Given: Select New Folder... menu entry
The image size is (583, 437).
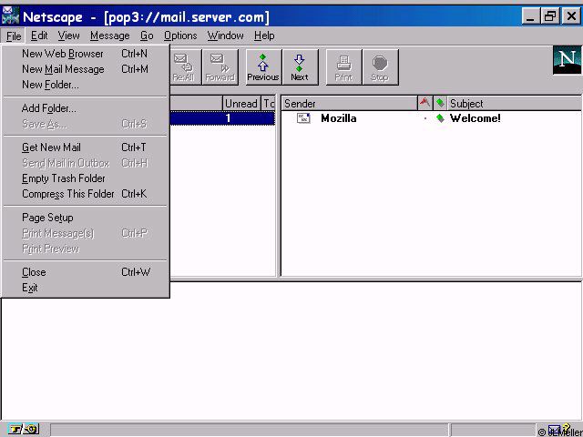Looking at the screenshot, I should (x=86, y=85).
